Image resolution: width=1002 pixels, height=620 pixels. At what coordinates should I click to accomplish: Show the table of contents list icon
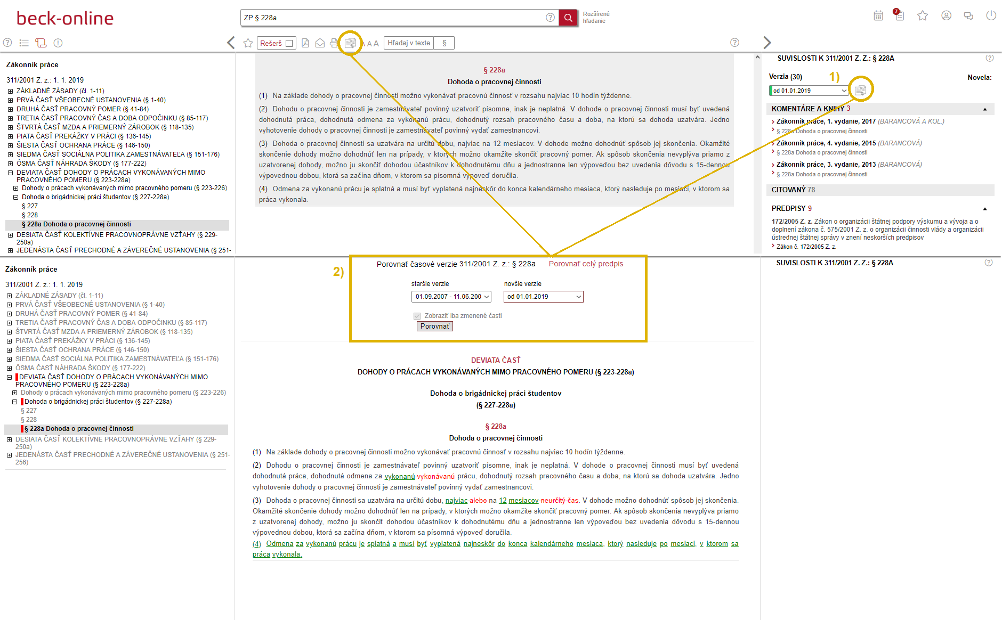pyautogui.click(x=24, y=43)
